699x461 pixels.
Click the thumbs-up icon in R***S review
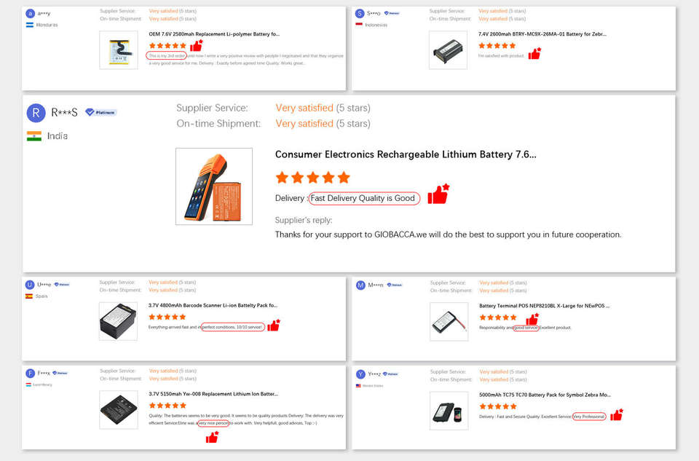[x=438, y=194]
